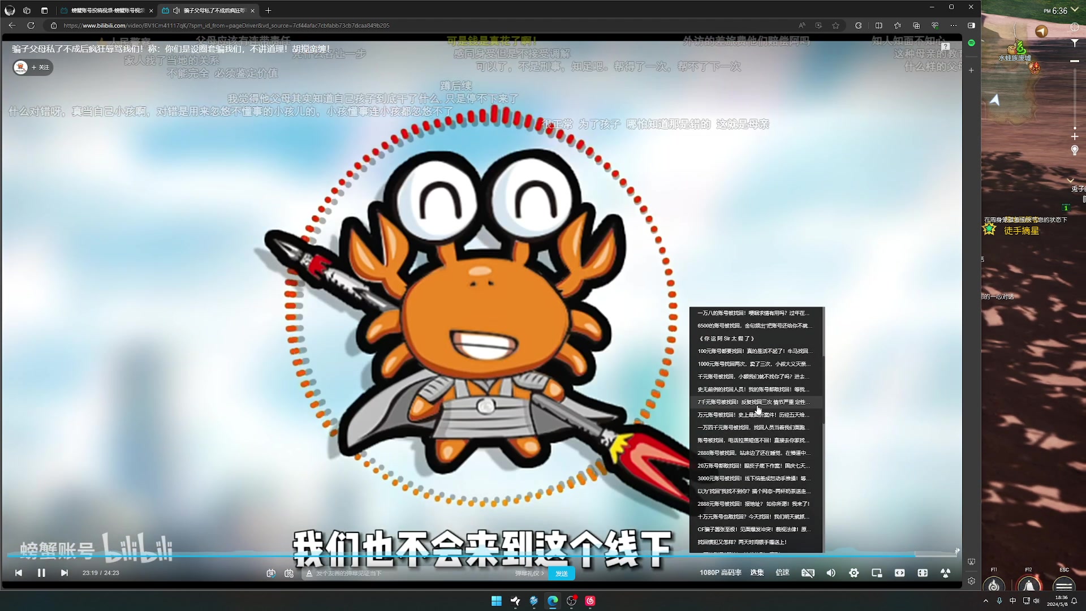Viewport: 1086px width, 611px height.
Task: Seek on the video progress bar
Action: [x=481, y=556]
